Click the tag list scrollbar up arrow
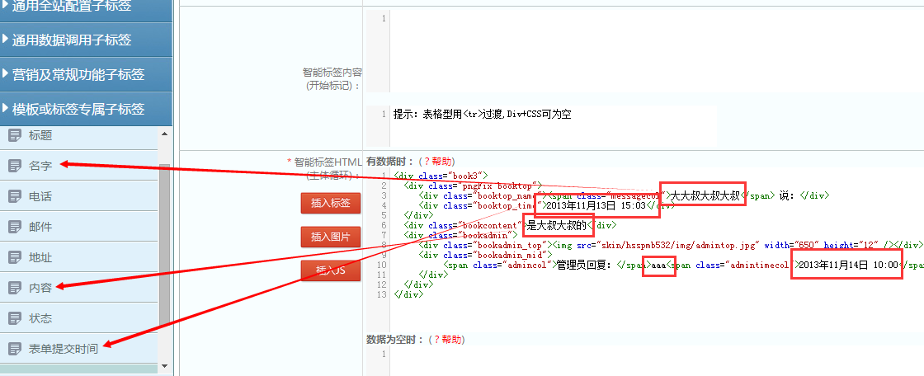 (165, 134)
